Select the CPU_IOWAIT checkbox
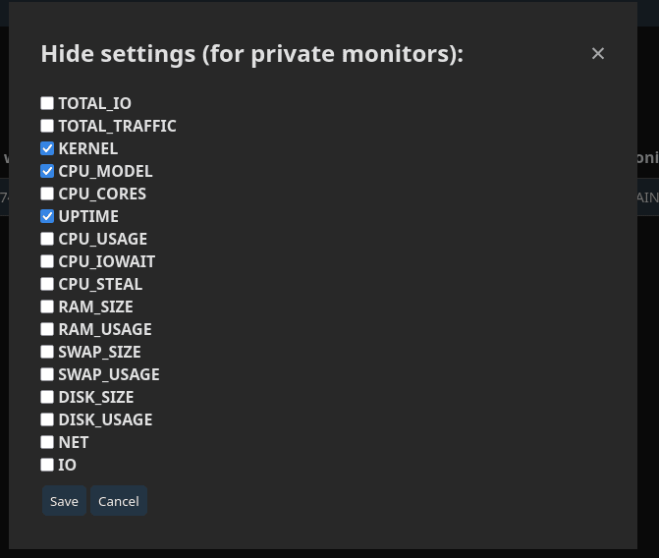Image resolution: width=659 pixels, height=558 pixels. click(x=47, y=261)
